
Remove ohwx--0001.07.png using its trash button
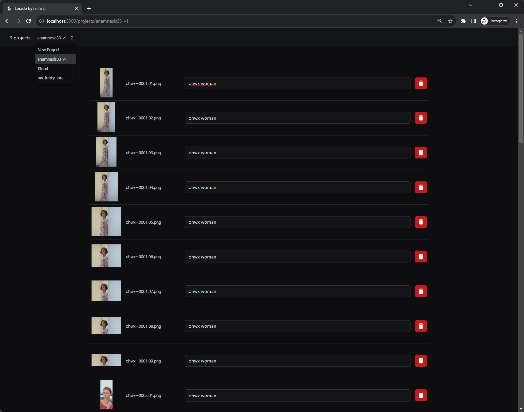(x=421, y=291)
